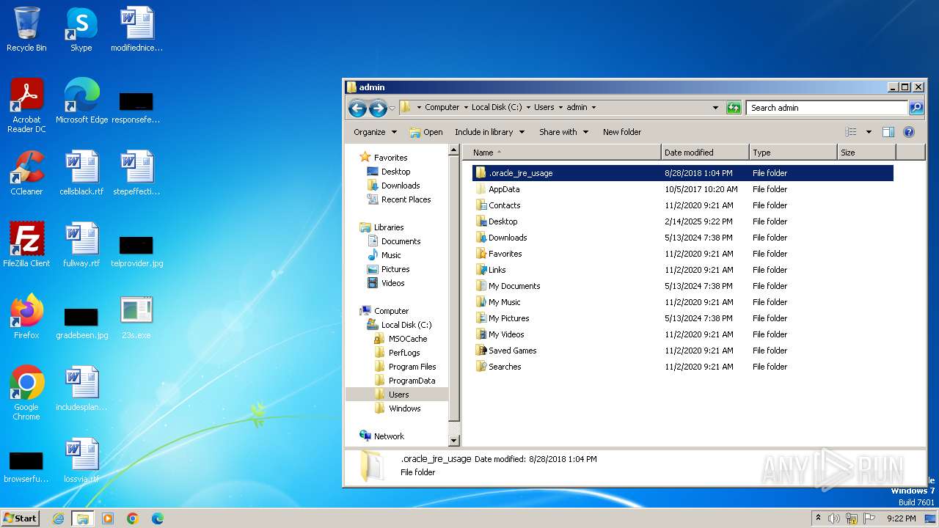This screenshot has height=528, width=939.
Task: Click navigation pane scroll up arrow
Action: point(453,150)
